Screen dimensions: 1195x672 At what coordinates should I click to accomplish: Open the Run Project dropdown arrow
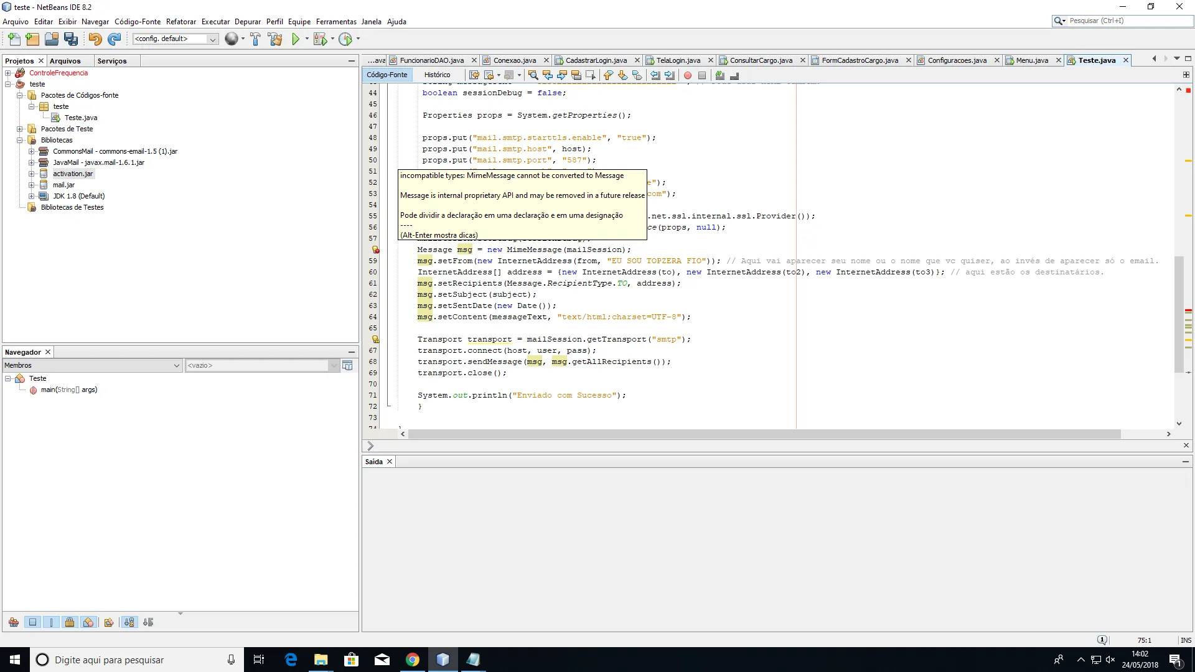[x=307, y=39]
